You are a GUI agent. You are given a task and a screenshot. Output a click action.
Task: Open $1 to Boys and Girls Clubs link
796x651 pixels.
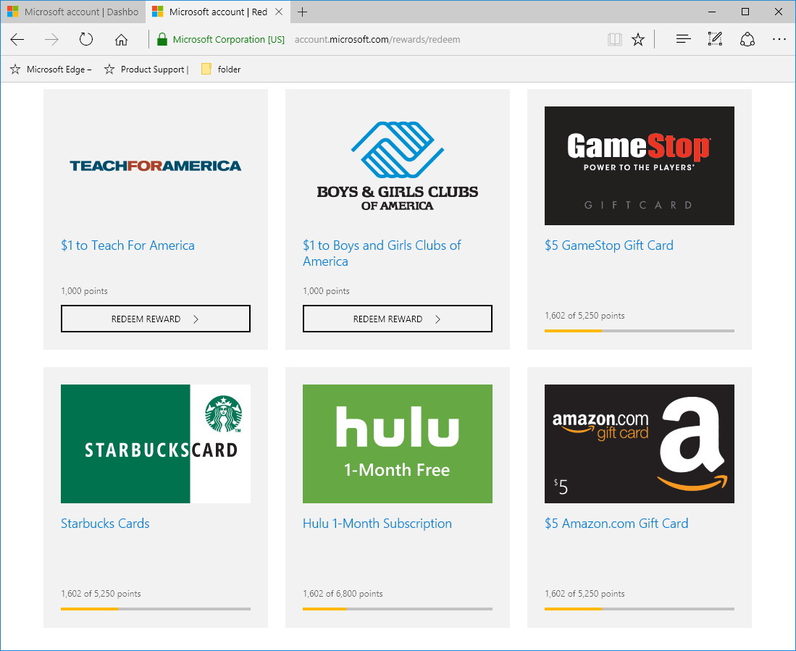[x=382, y=253]
